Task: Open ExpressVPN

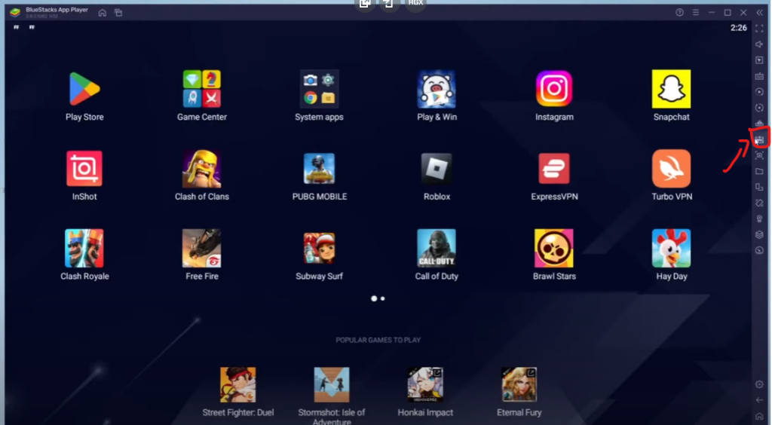Action: pyautogui.click(x=554, y=169)
